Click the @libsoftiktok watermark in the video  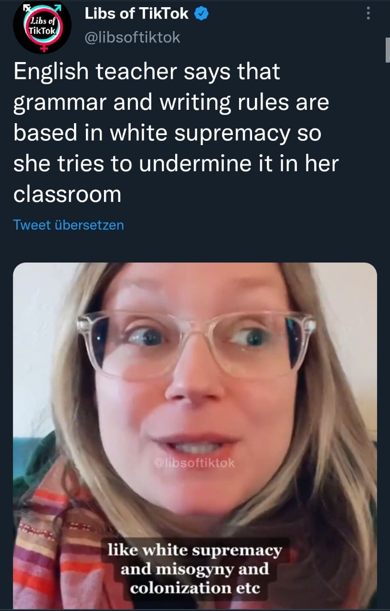[195, 463]
